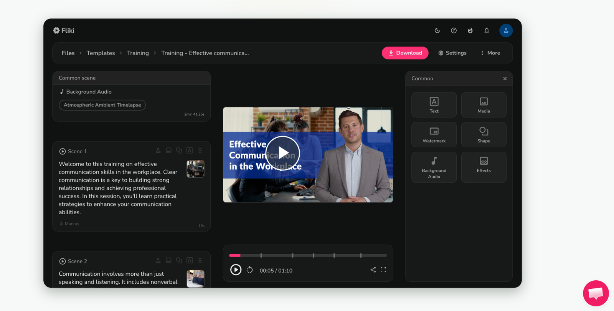Open notifications bell
This screenshot has width=614, height=311.
click(487, 31)
